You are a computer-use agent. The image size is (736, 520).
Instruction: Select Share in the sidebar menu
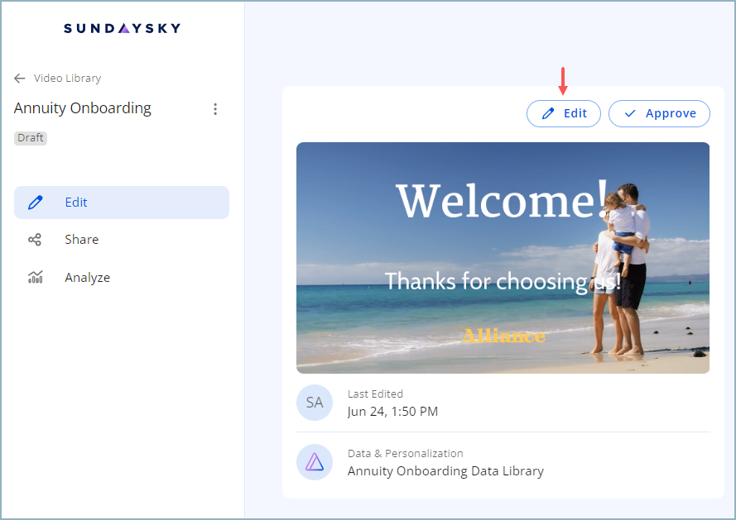point(122,240)
